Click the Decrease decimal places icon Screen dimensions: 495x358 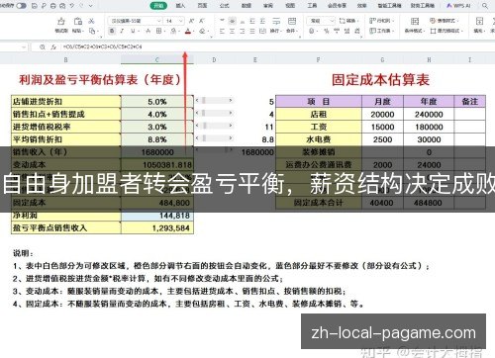[357, 31]
